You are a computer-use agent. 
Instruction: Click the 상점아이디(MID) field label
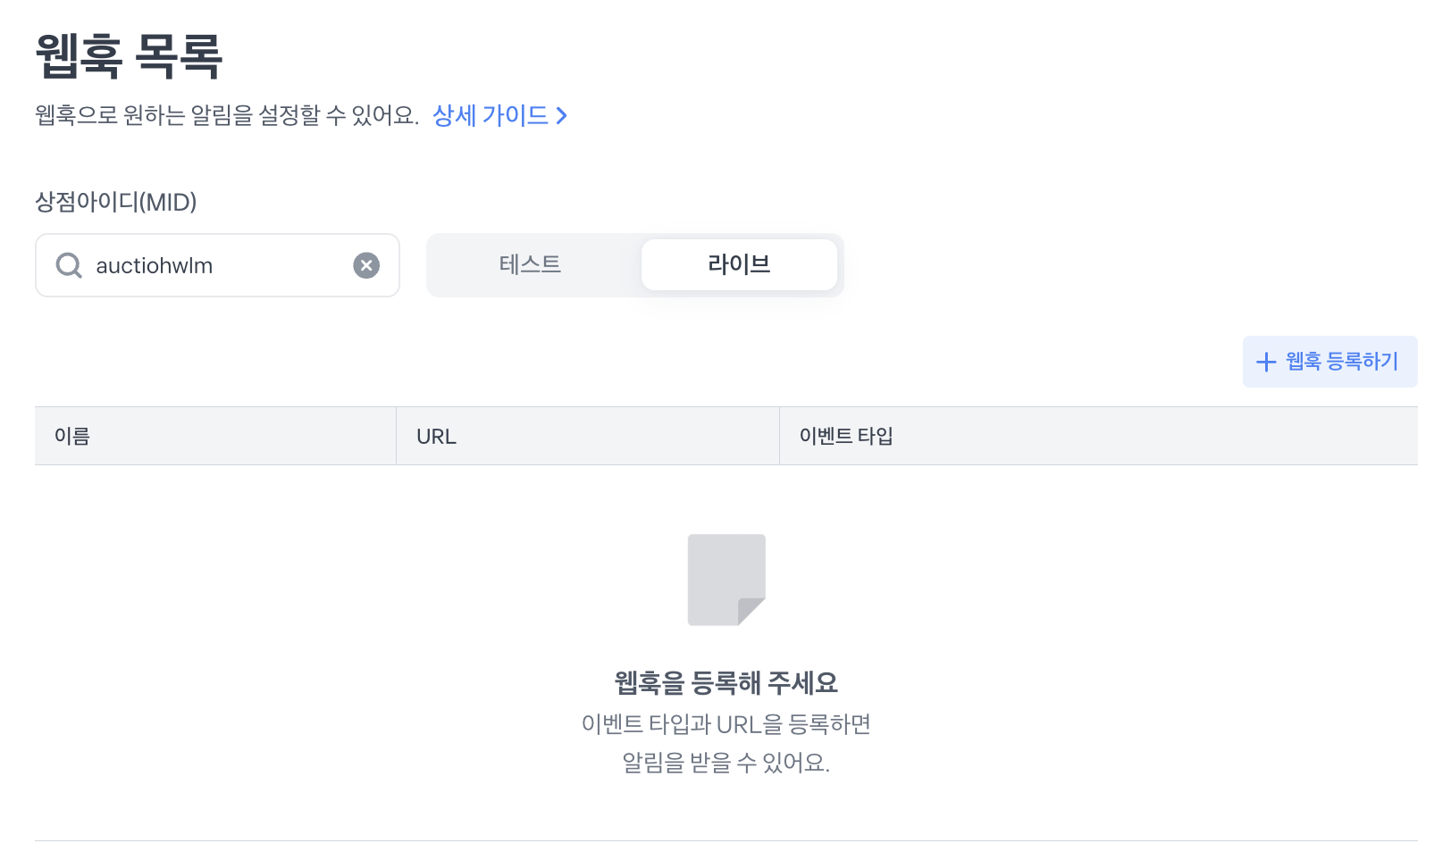(x=115, y=202)
